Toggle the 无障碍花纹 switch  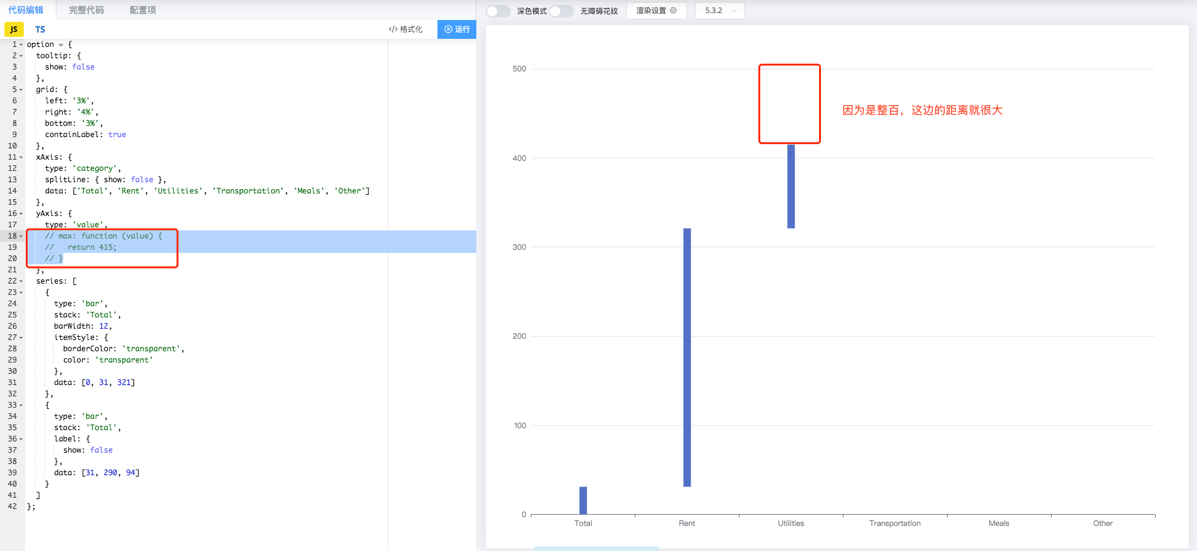coord(562,11)
